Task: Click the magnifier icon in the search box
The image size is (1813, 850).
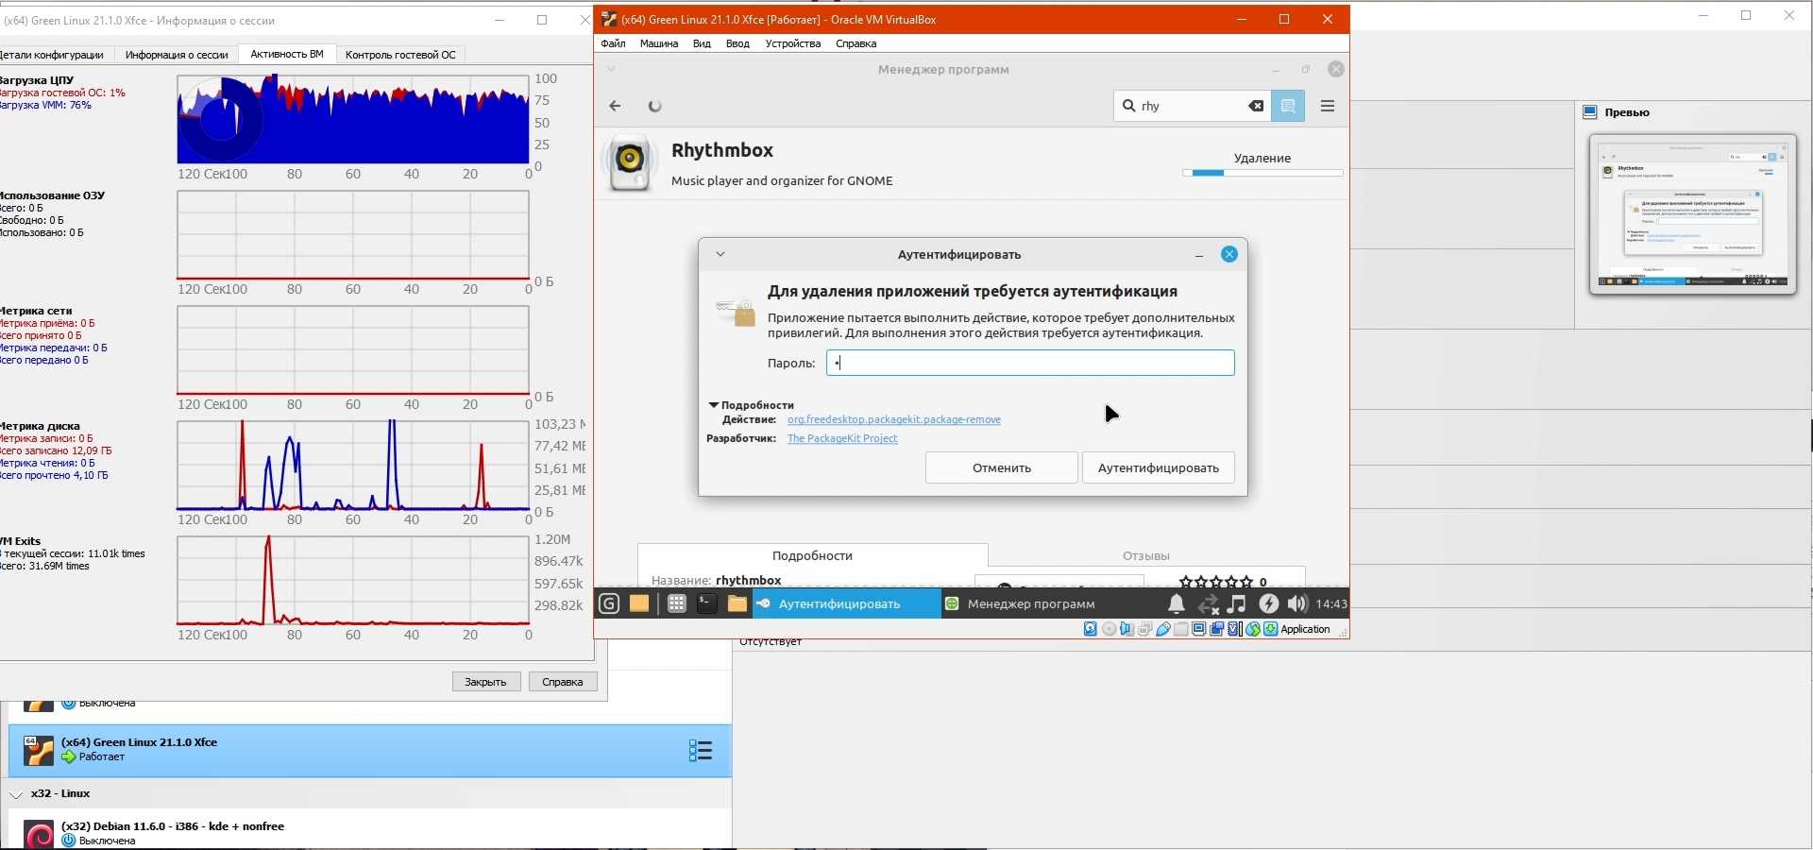Action: point(1129,106)
